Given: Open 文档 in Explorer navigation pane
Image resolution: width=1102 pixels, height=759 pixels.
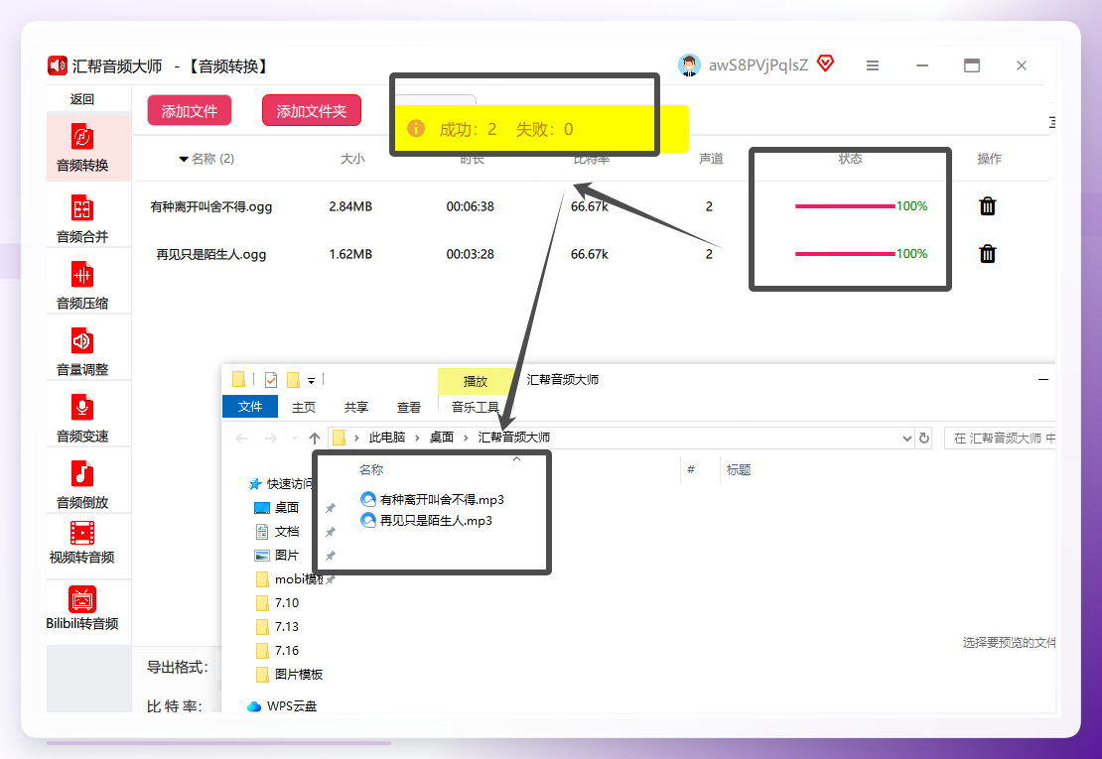Looking at the screenshot, I should tap(277, 532).
